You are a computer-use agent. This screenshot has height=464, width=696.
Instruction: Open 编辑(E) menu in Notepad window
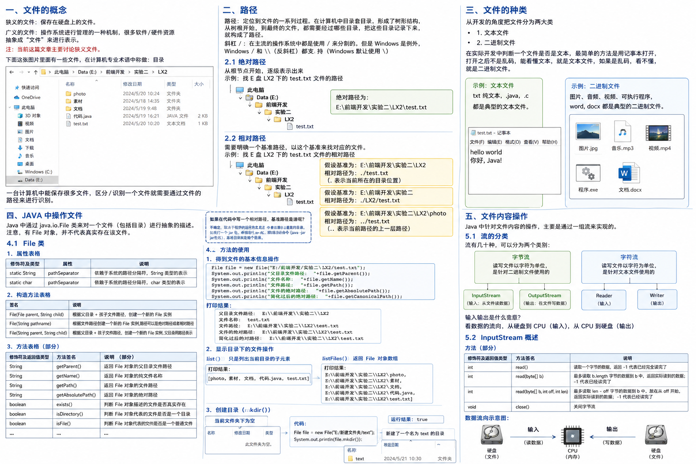pyautogui.click(x=494, y=142)
